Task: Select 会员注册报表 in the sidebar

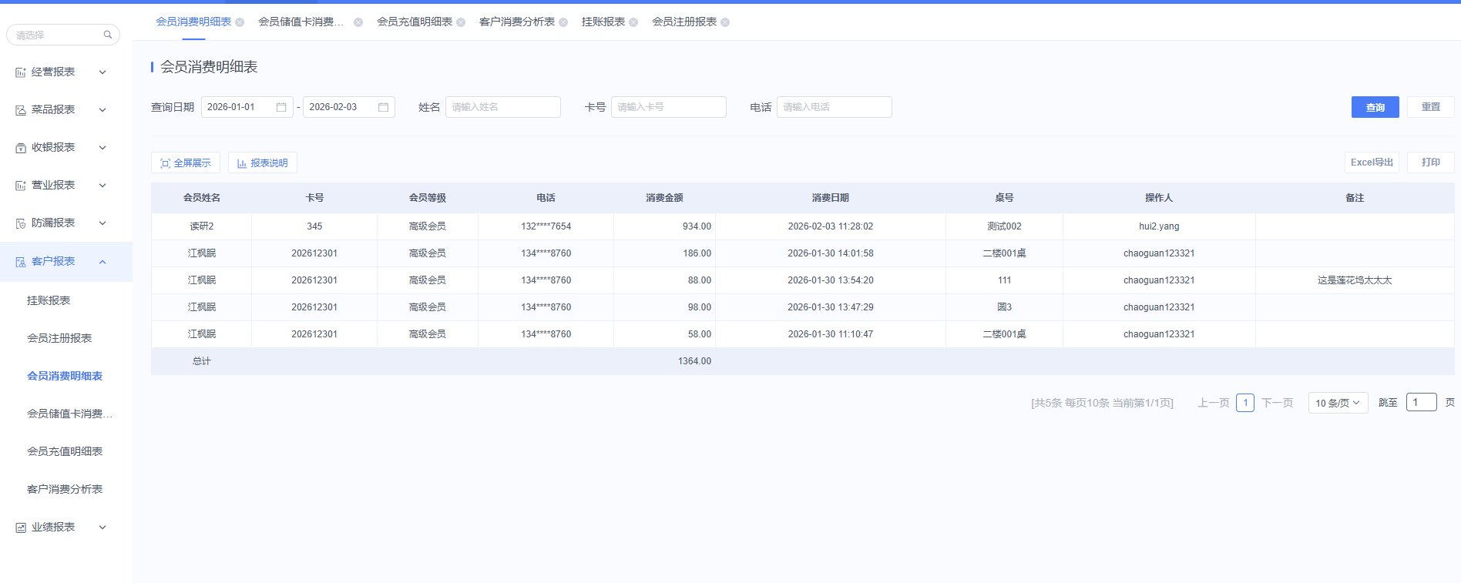Action: point(59,338)
